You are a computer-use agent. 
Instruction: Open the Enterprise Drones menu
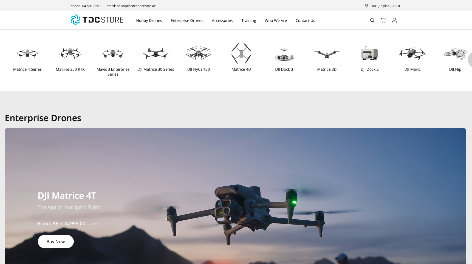point(187,21)
